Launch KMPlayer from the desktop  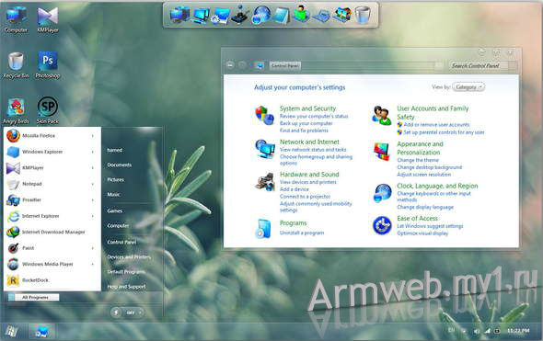click(x=48, y=20)
